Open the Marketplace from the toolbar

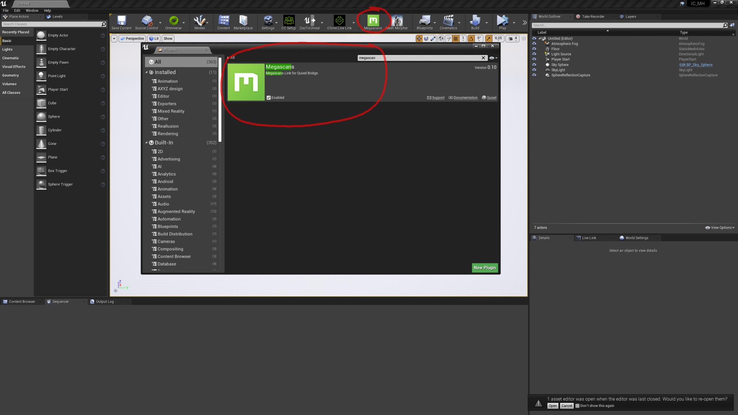(243, 23)
